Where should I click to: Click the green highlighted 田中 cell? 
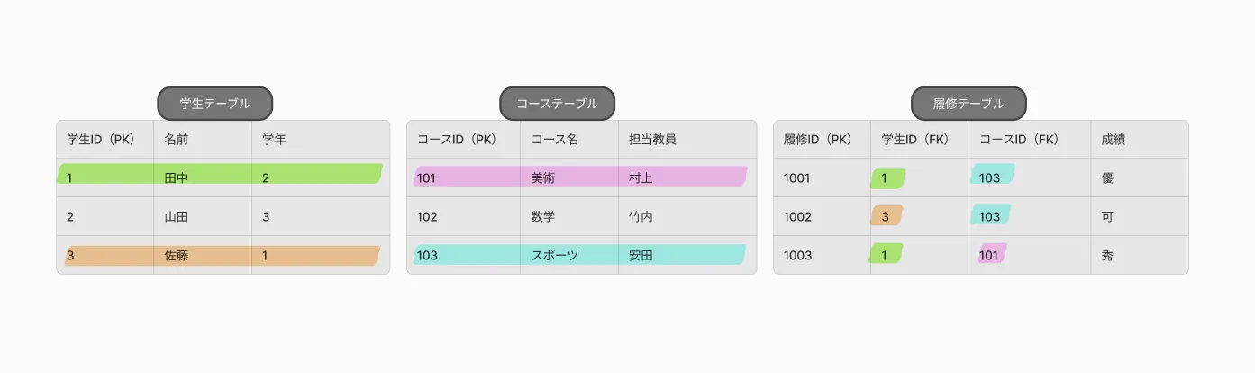point(203,177)
